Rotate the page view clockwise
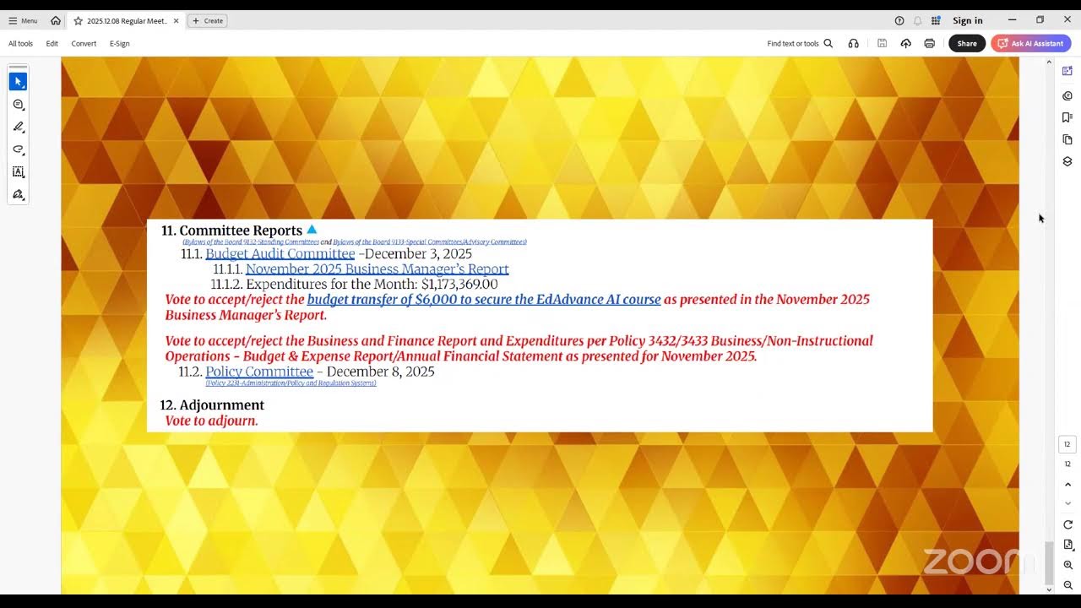 (1067, 524)
